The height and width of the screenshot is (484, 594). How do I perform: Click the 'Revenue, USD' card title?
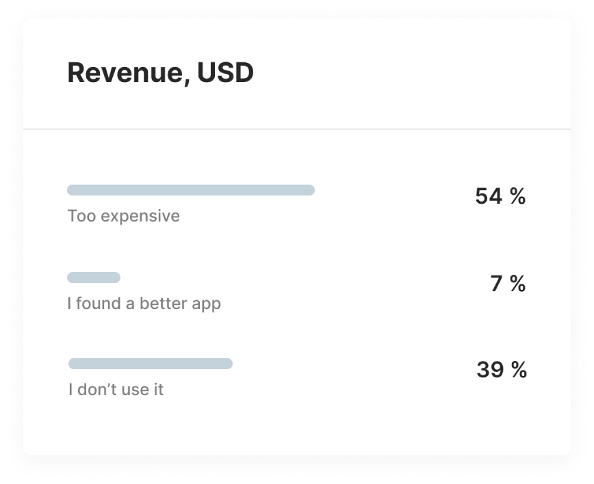click(160, 72)
